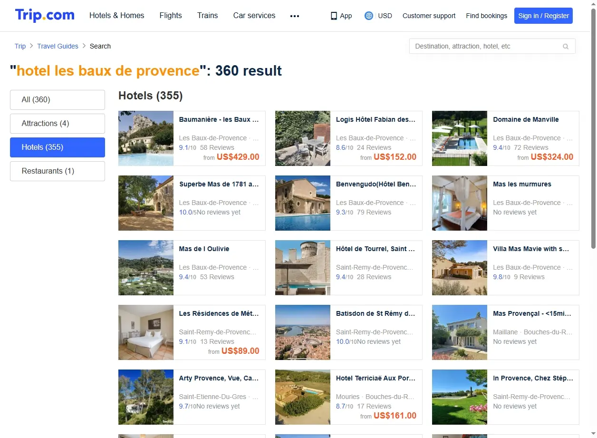Click the page vertical scrollbar
The width and height of the screenshot is (597, 438).
tap(593, 128)
